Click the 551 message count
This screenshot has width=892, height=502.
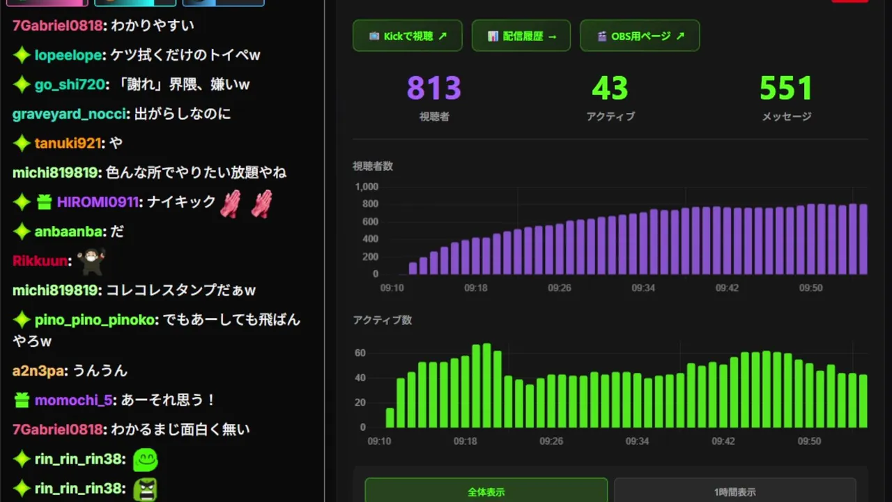click(786, 89)
